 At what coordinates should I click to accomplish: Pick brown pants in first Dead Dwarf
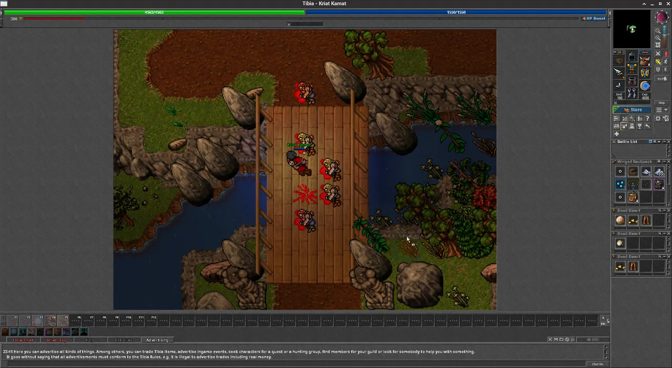tap(646, 220)
